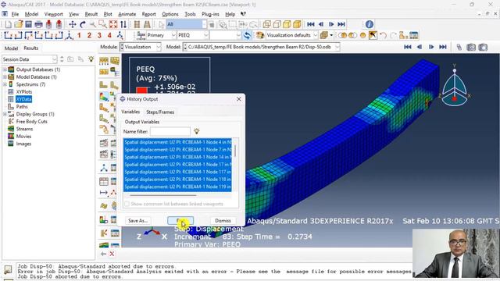
Task: Click Next frame in context bar animation controls
Action: [x=431, y=47]
